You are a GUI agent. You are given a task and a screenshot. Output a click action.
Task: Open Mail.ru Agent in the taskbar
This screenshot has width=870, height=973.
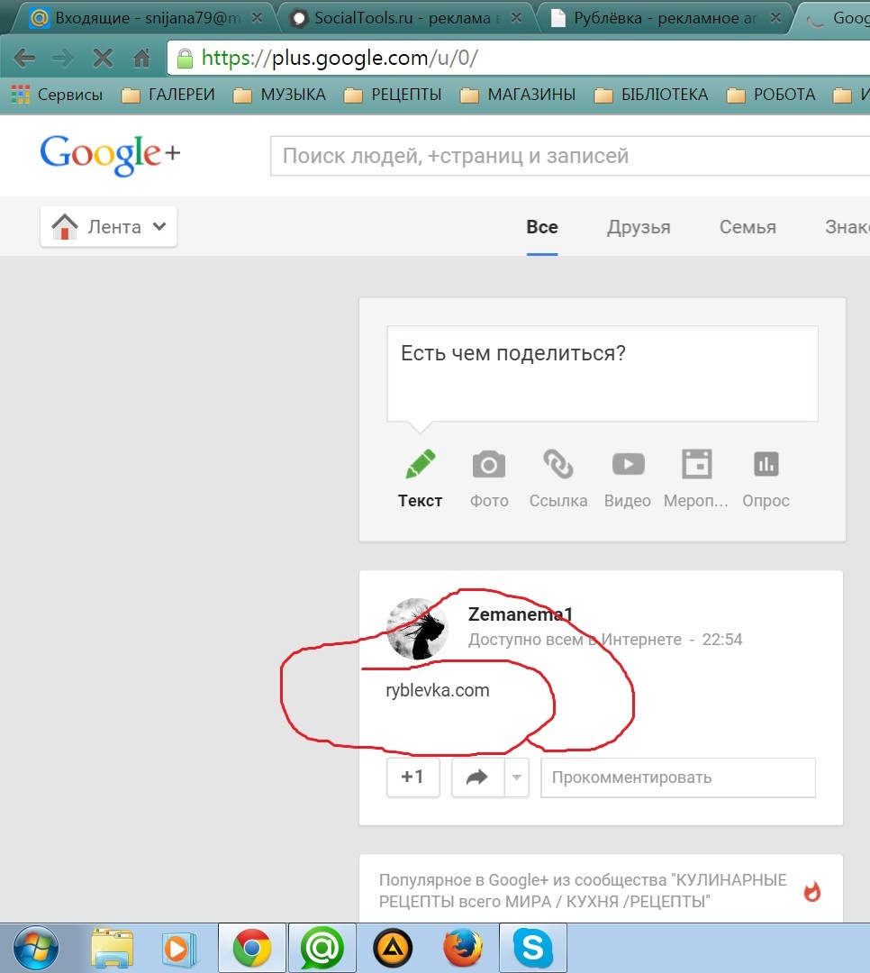[x=322, y=948]
